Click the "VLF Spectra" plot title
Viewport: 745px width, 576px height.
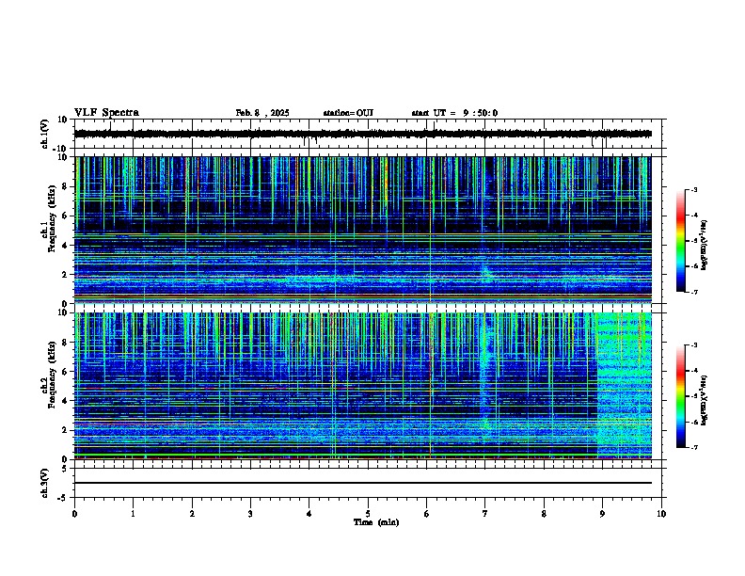(x=106, y=112)
